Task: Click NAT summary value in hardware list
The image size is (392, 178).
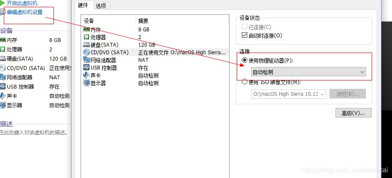Action: [143, 60]
